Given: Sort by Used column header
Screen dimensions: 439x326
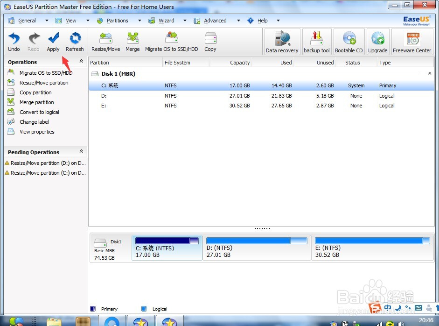Looking at the screenshot, I should click(272, 63).
